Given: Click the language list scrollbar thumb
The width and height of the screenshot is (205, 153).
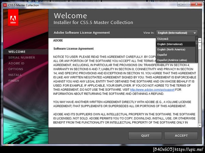Looking at the screenshot, I should click(x=197, y=42).
